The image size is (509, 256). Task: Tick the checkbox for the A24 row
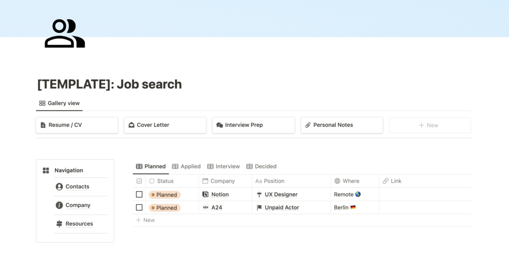coord(139,207)
